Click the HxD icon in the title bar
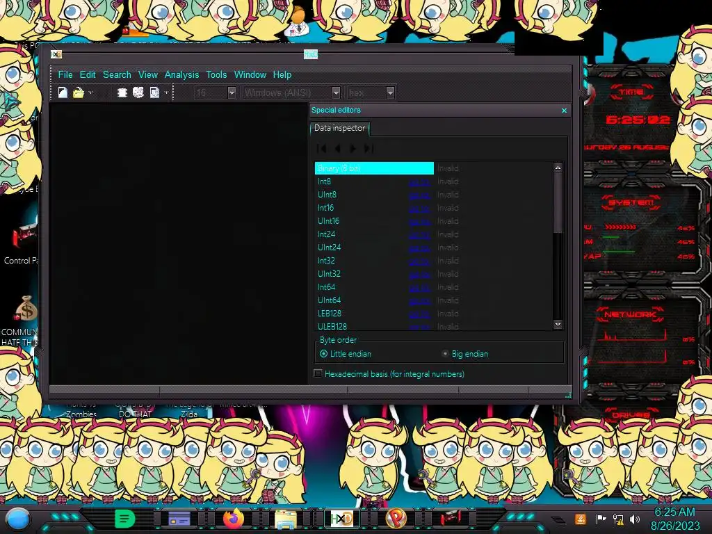This screenshot has width=712, height=534. point(56,54)
